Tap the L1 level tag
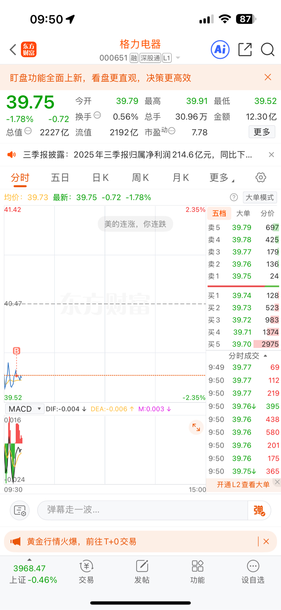 point(167,58)
